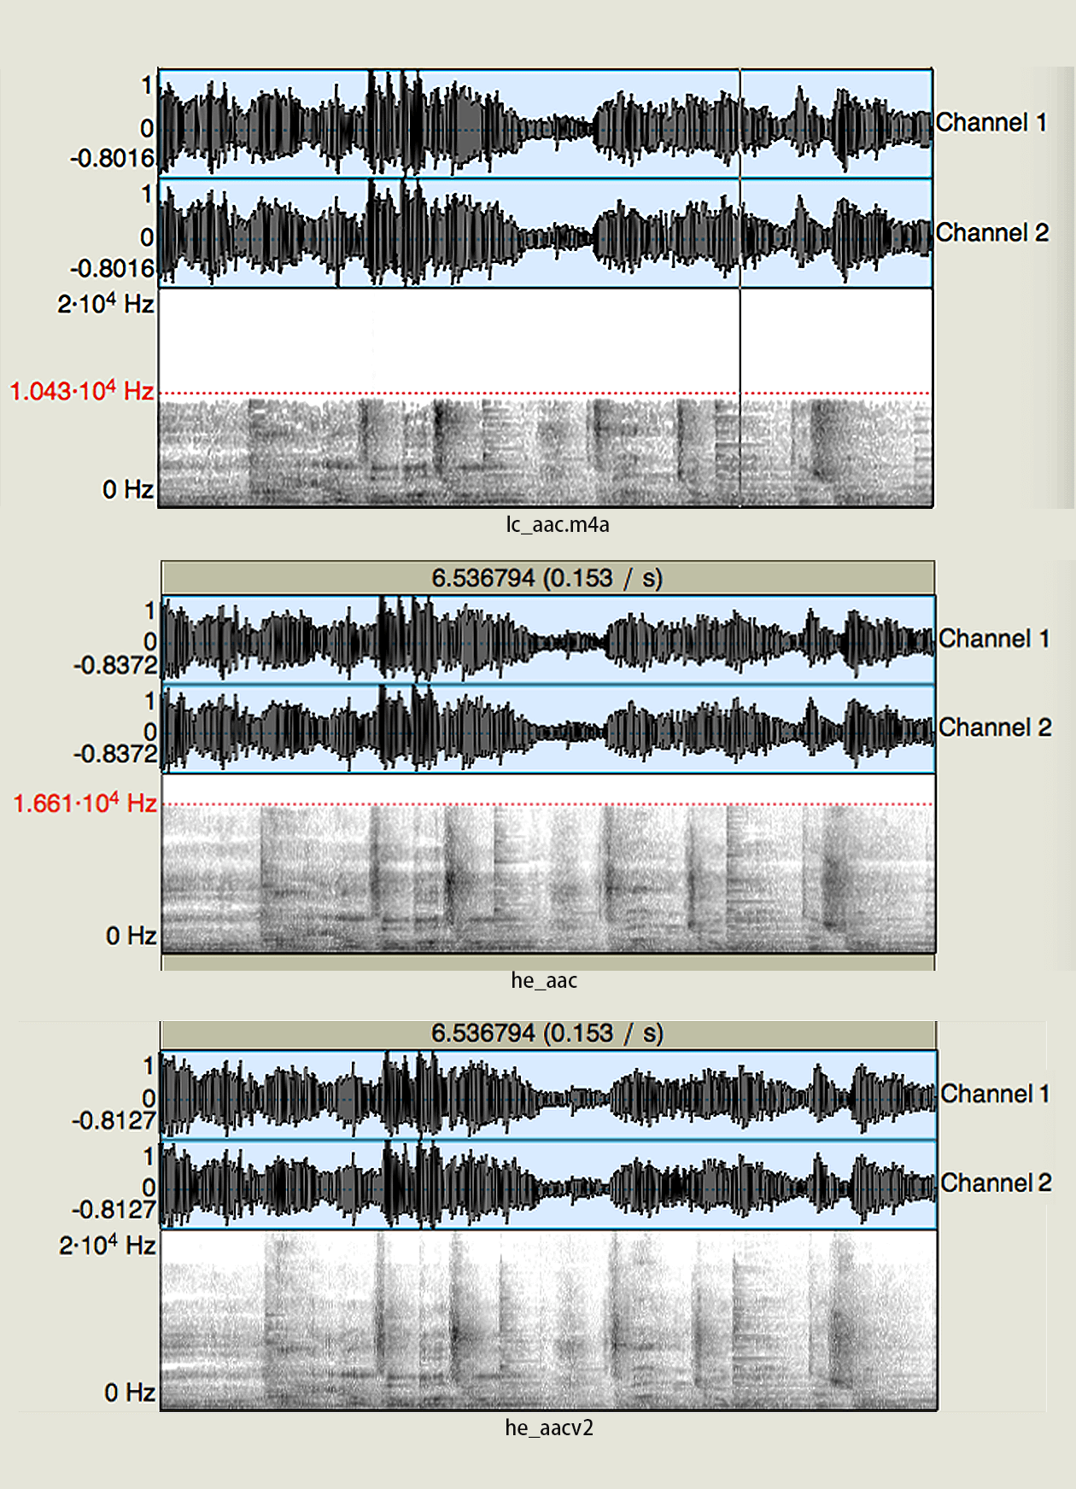Click the Channel 1 waveform in he_aac panel
1076x1489 pixels.
coord(547,640)
